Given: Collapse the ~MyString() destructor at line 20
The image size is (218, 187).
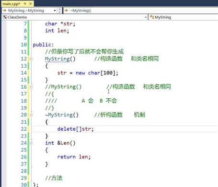Looking at the screenshot, I should click(31, 115).
